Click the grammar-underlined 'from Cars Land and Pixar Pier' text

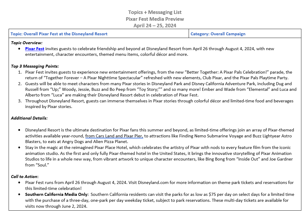[x=114, y=136]
